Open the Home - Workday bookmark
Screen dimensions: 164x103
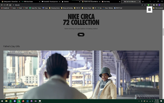pyautogui.click(x=108, y=8)
